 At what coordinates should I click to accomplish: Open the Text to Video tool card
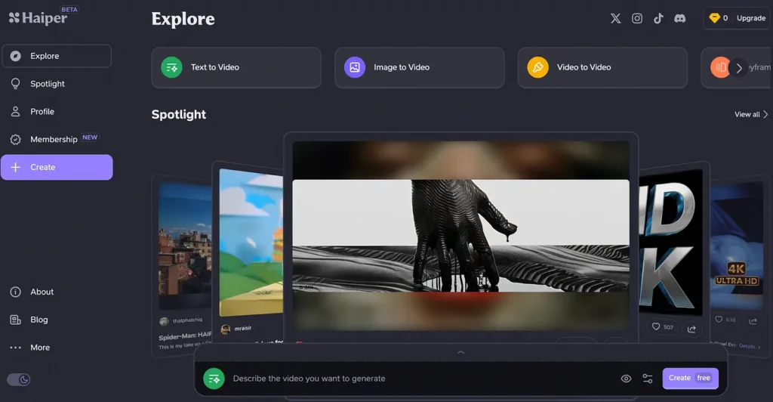[236, 67]
